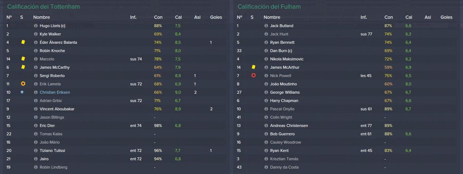Click yellow card icon for James McArthur
This screenshot has width=463, height=174.
pyautogui.click(x=253, y=67)
